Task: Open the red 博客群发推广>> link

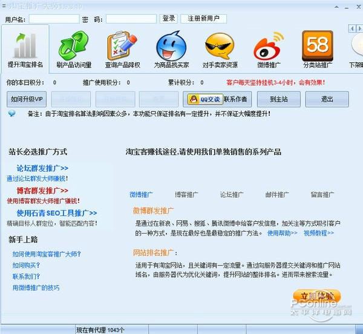Action: (42, 191)
